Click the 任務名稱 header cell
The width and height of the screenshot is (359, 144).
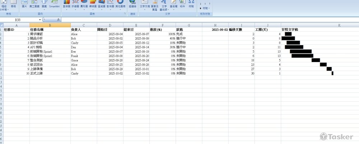(x=50, y=29)
